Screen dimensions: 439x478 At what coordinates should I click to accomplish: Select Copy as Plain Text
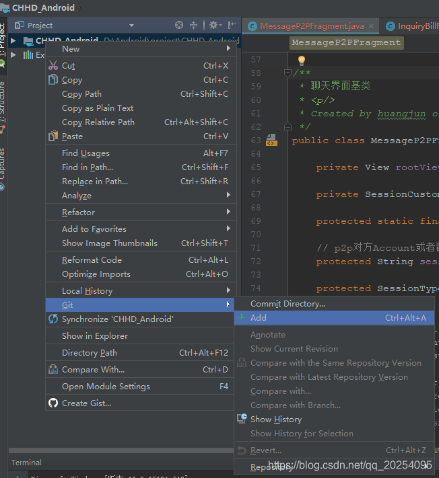point(141,108)
